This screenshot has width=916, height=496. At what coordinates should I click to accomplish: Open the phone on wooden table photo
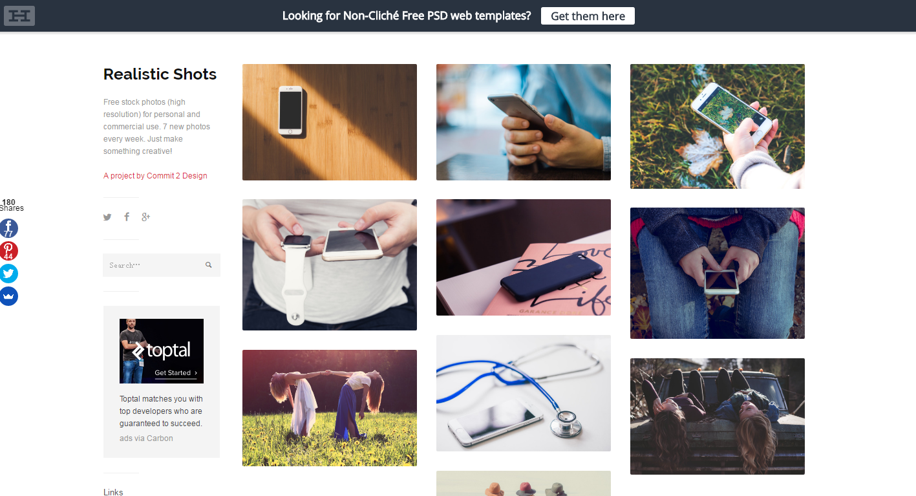pyautogui.click(x=330, y=122)
